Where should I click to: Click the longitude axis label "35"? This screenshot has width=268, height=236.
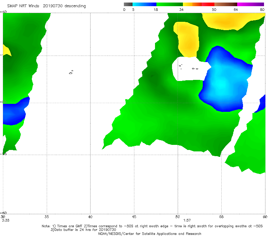click(46, 217)
